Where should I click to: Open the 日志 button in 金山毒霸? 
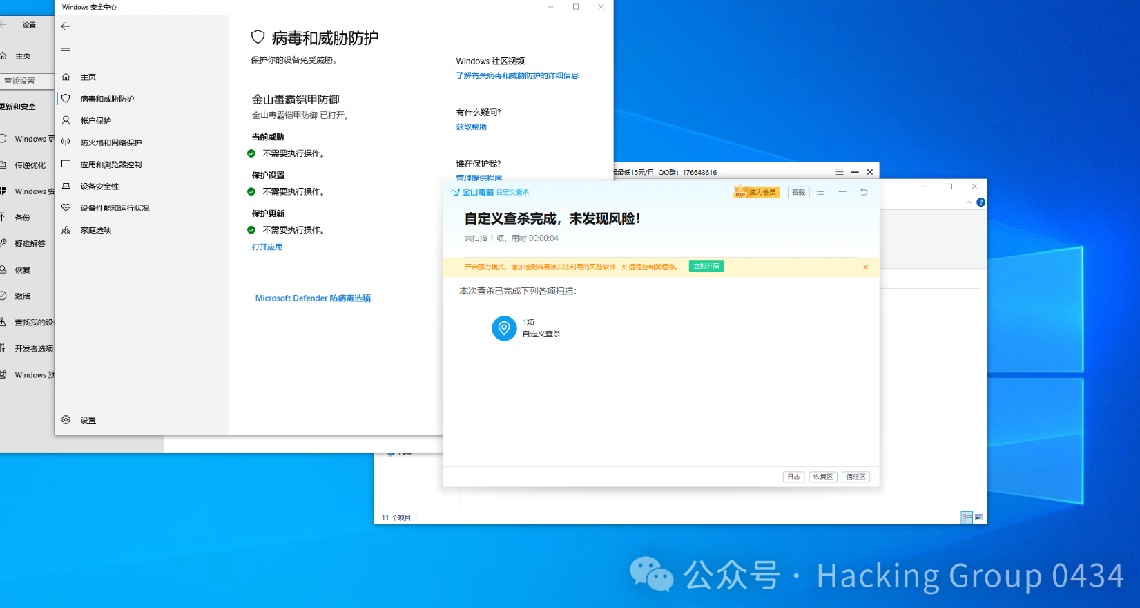tap(793, 477)
